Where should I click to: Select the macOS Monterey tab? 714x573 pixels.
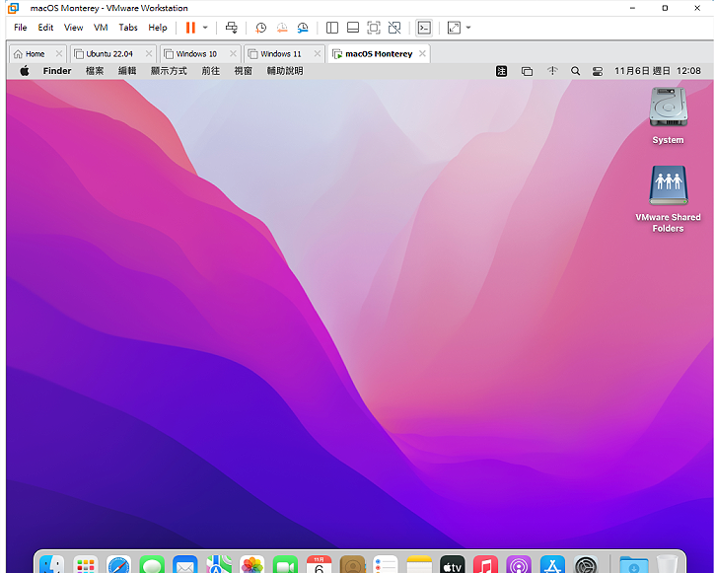pyautogui.click(x=379, y=53)
